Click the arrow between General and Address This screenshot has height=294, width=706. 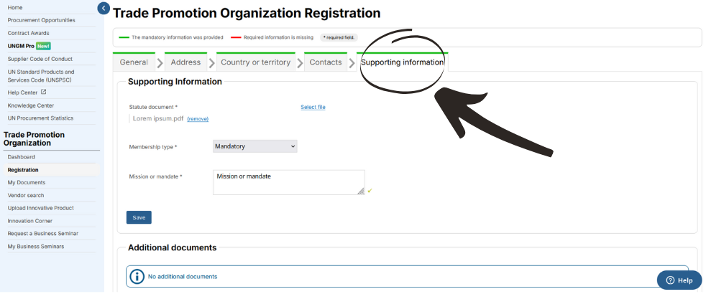point(160,63)
